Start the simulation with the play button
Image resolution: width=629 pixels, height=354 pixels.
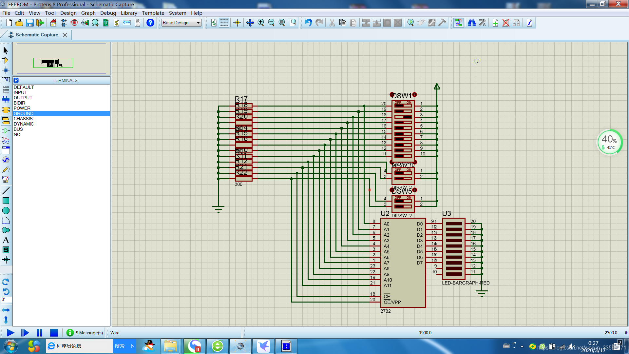click(x=10, y=333)
